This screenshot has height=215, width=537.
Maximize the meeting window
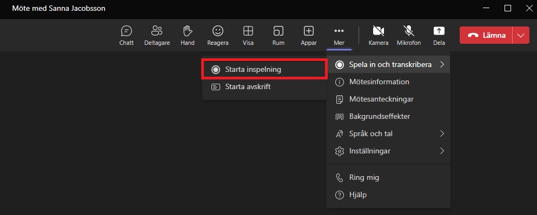(x=508, y=8)
